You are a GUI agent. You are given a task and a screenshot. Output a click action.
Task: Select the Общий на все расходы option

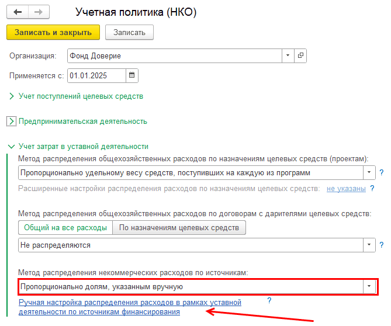coord(65,227)
